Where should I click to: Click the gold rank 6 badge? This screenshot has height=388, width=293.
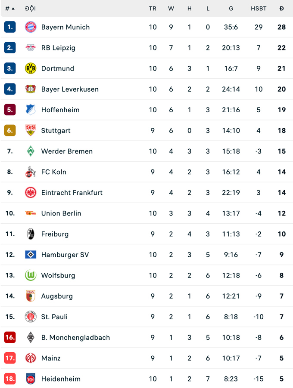(10, 130)
